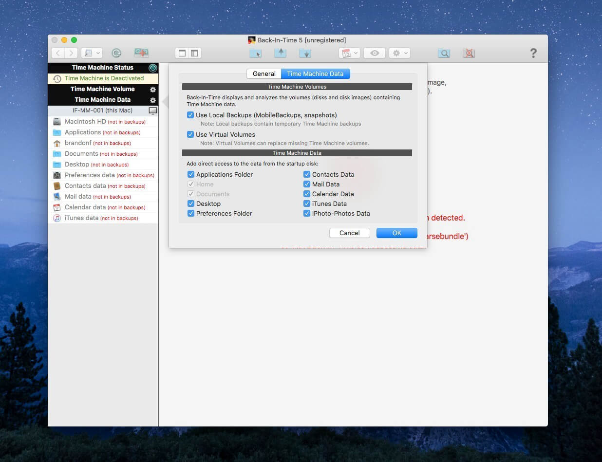The image size is (602, 462).
Task: Select Calendar data item in sidebar
Action: pos(103,207)
